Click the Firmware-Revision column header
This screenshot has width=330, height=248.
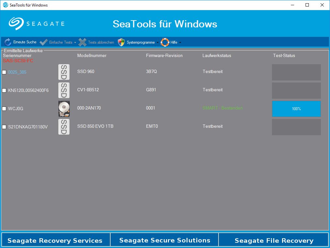click(164, 55)
